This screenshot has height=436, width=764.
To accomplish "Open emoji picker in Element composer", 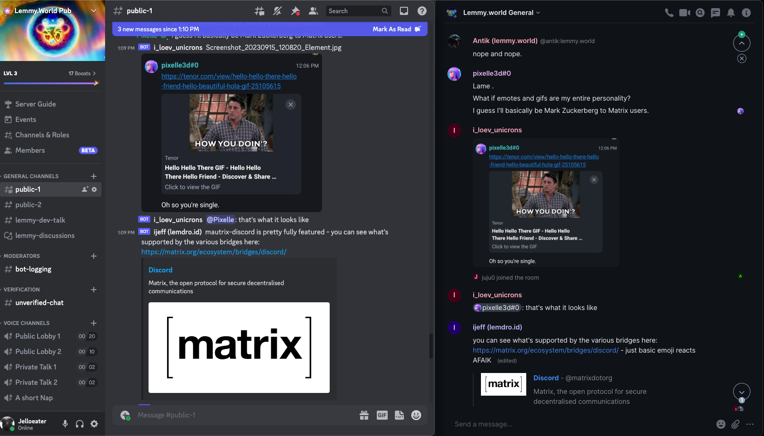I will click(x=721, y=424).
